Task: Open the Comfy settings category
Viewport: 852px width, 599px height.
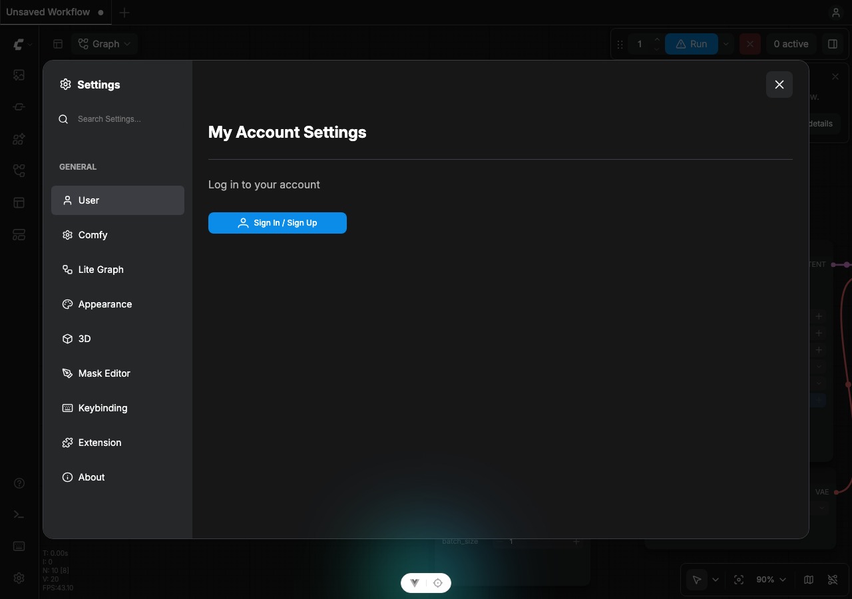Action: click(118, 235)
